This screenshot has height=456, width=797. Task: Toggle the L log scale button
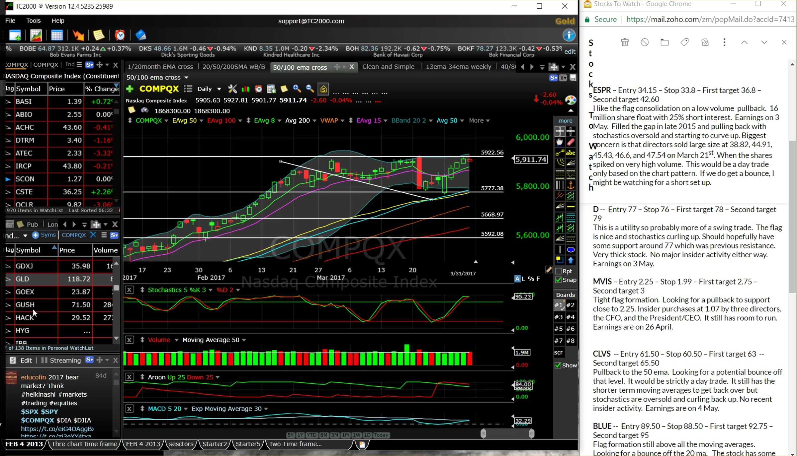coord(524,279)
